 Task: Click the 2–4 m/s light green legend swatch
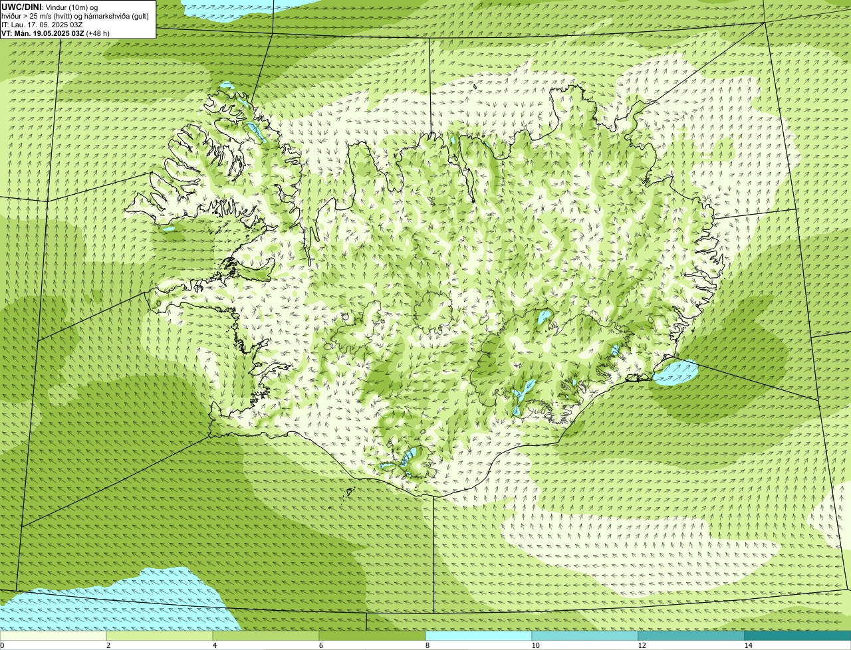click(x=160, y=636)
